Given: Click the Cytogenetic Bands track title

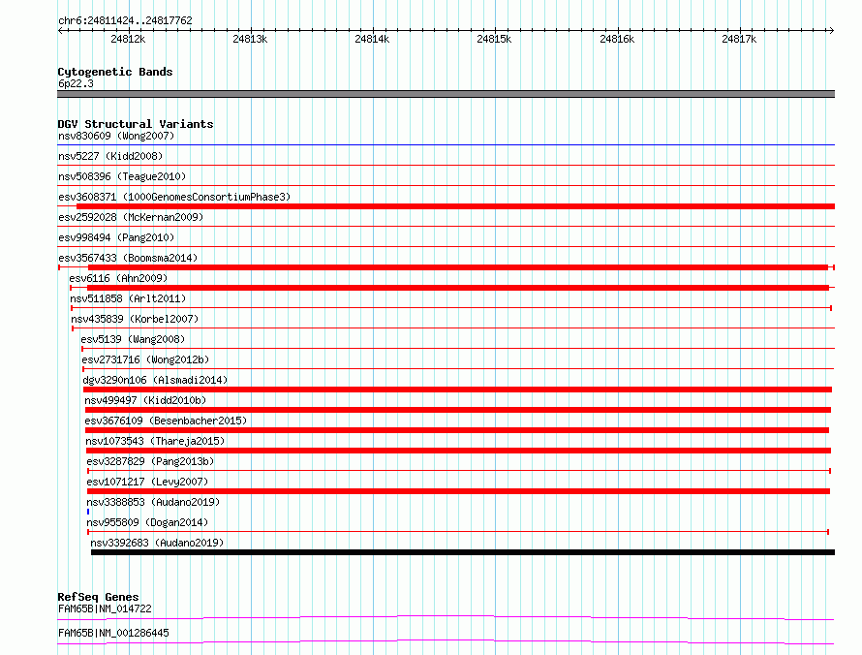Looking at the screenshot, I should [x=115, y=72].
